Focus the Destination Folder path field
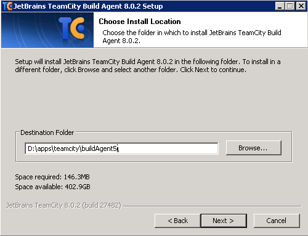This screenshot has height=236, width=308. (121, 149)
